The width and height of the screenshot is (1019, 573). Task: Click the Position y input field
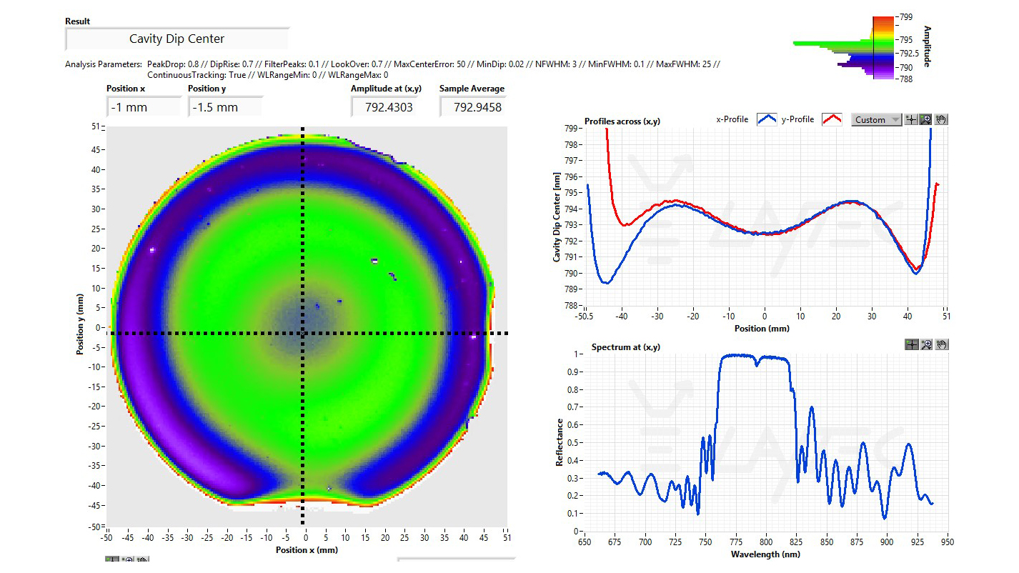tap(225, 107)
